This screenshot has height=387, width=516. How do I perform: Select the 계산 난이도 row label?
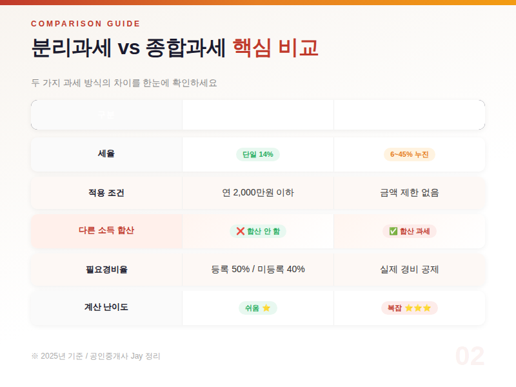pos(106,308)
